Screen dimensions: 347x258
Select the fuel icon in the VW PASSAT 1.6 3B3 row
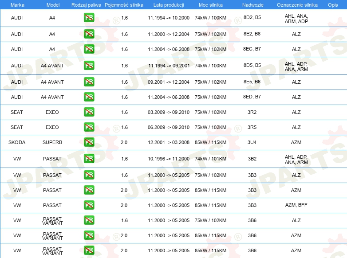coord(89,175)
